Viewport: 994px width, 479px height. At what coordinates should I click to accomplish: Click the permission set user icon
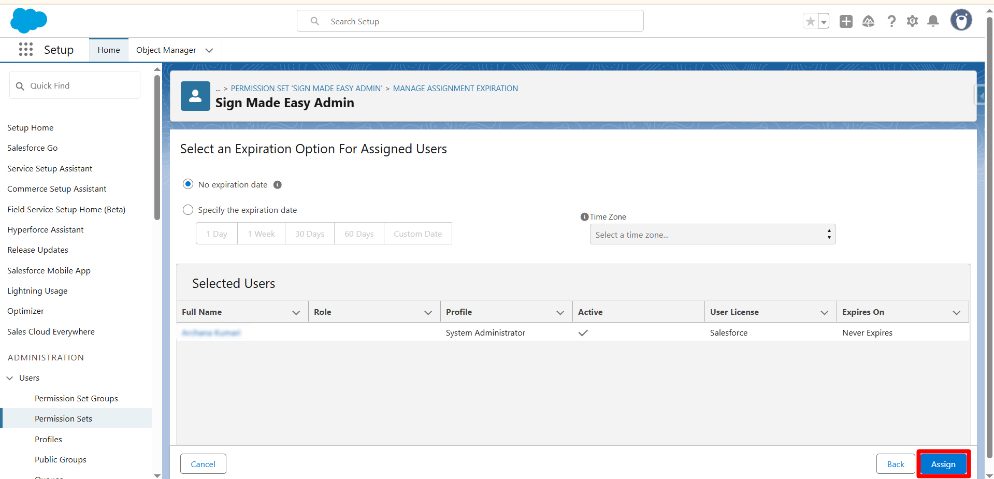click(195, 96)
